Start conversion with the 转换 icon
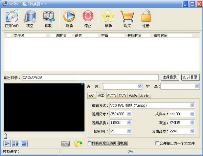Image resolution: width=203 pixels, height=156 pixels. (69, 19)
